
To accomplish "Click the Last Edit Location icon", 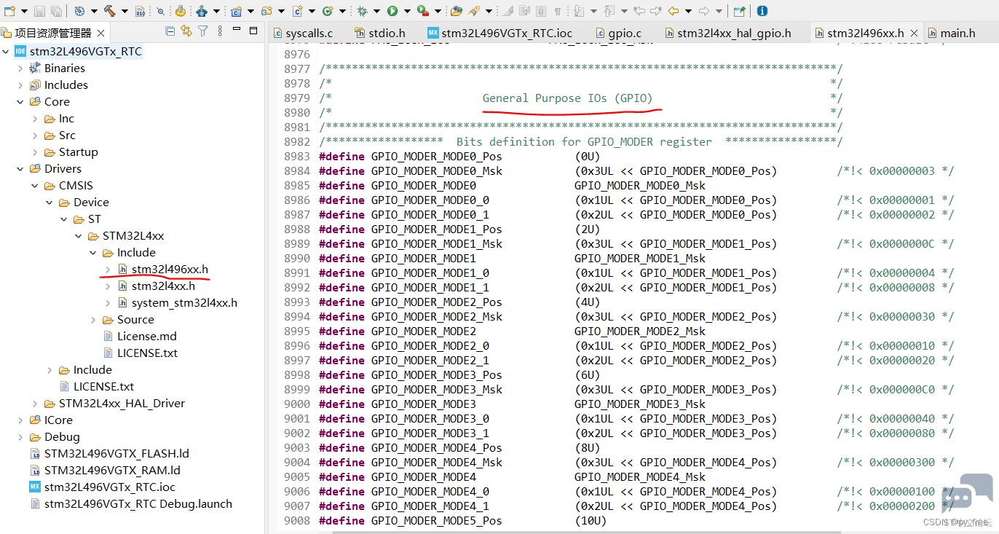I will 639,11.
